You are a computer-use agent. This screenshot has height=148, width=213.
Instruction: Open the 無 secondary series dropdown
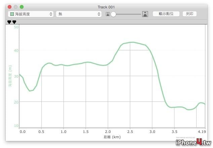pyautogui.click(x=79, y=14)
